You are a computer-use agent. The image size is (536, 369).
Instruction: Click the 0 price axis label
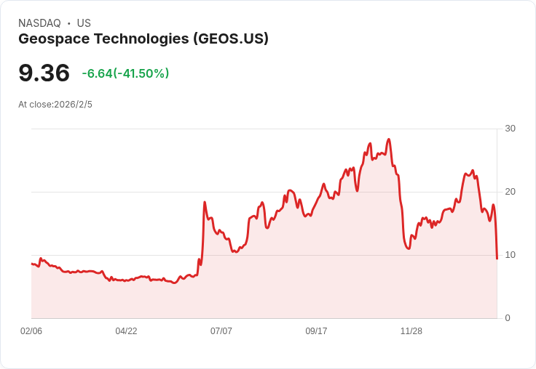click(508, 318)
